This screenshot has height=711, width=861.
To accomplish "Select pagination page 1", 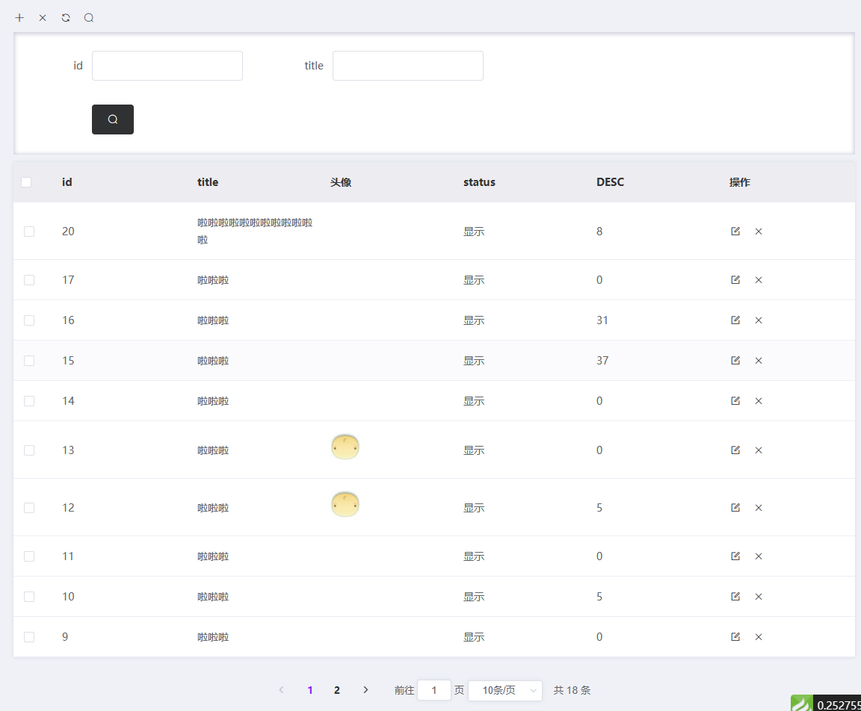I will point(310,690).
